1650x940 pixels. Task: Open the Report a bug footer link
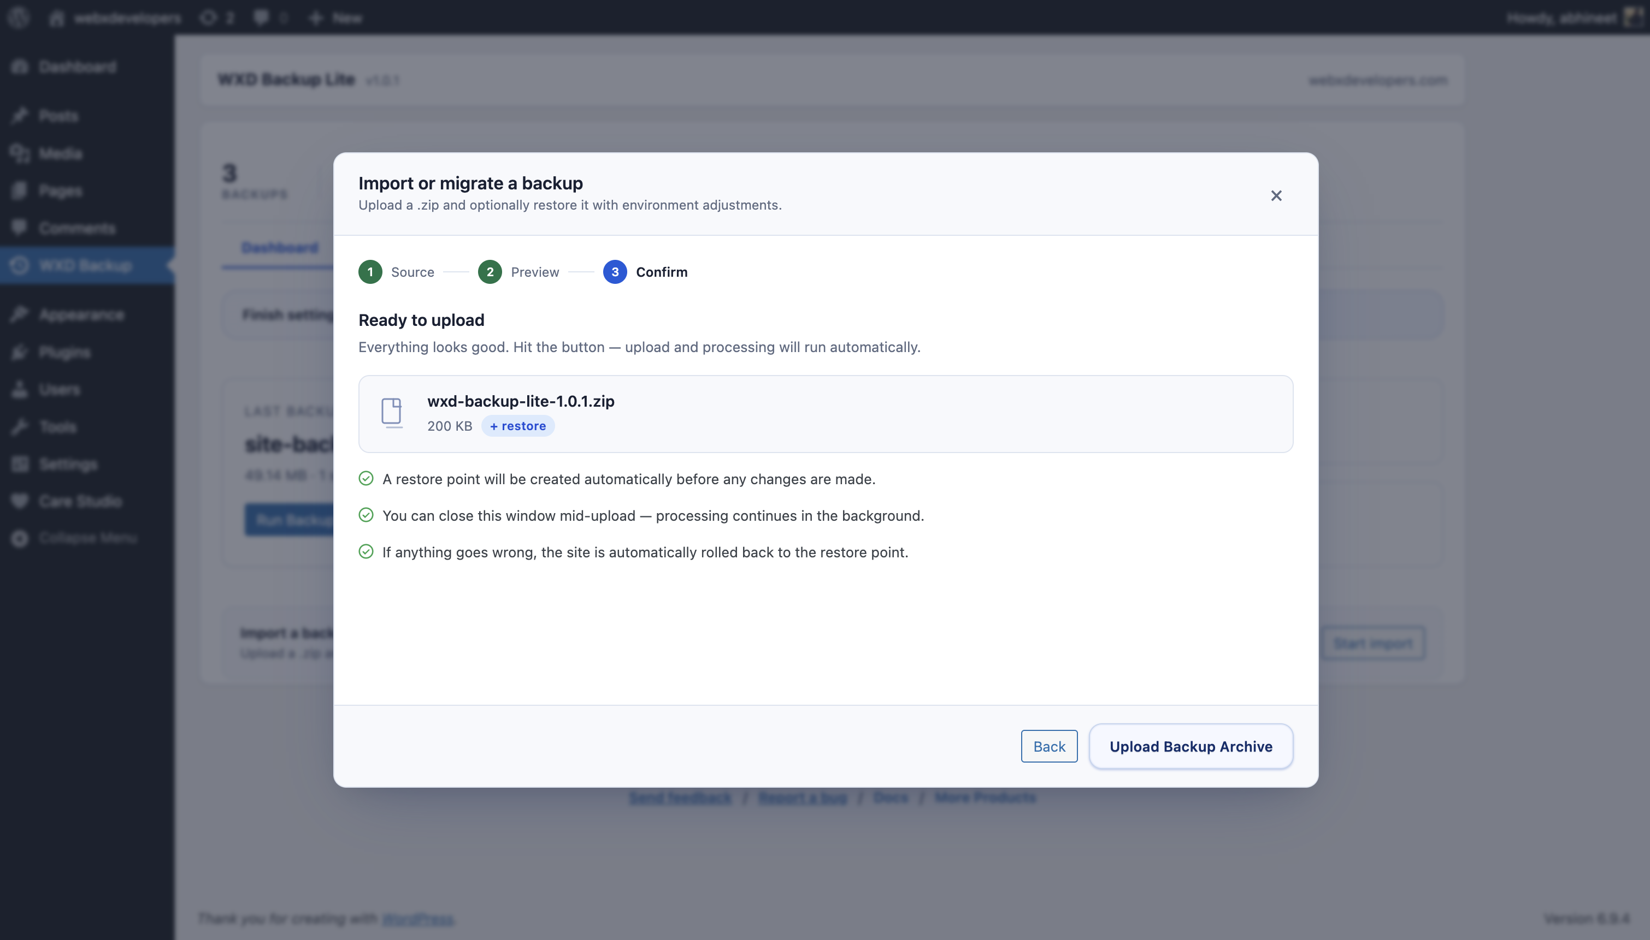[803, 798]
